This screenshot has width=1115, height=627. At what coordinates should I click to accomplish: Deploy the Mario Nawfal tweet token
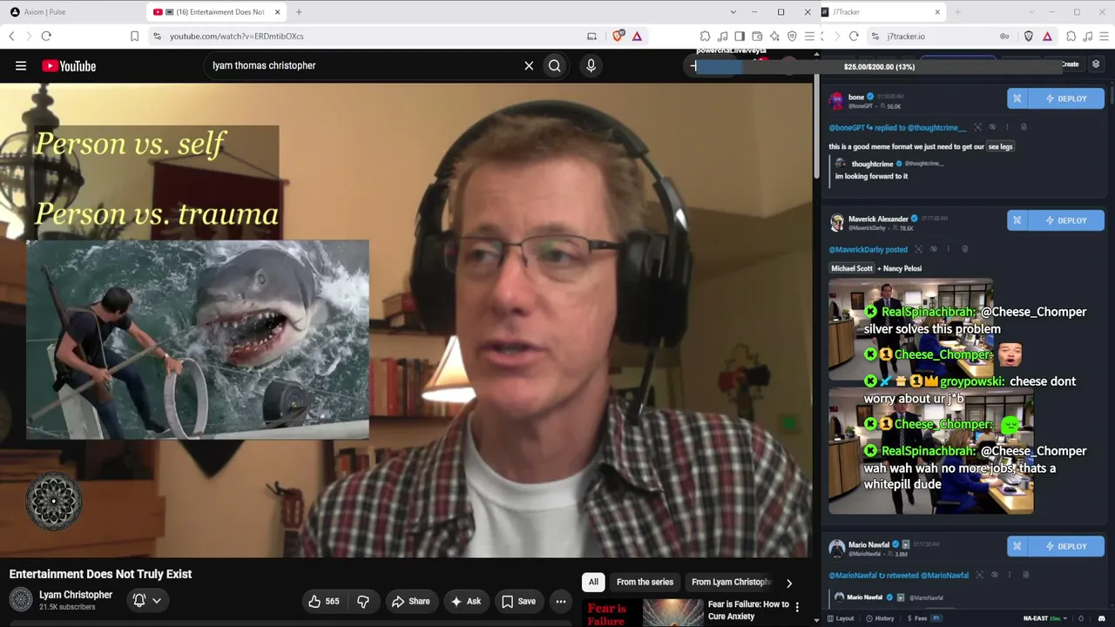tap(1065, 546)
